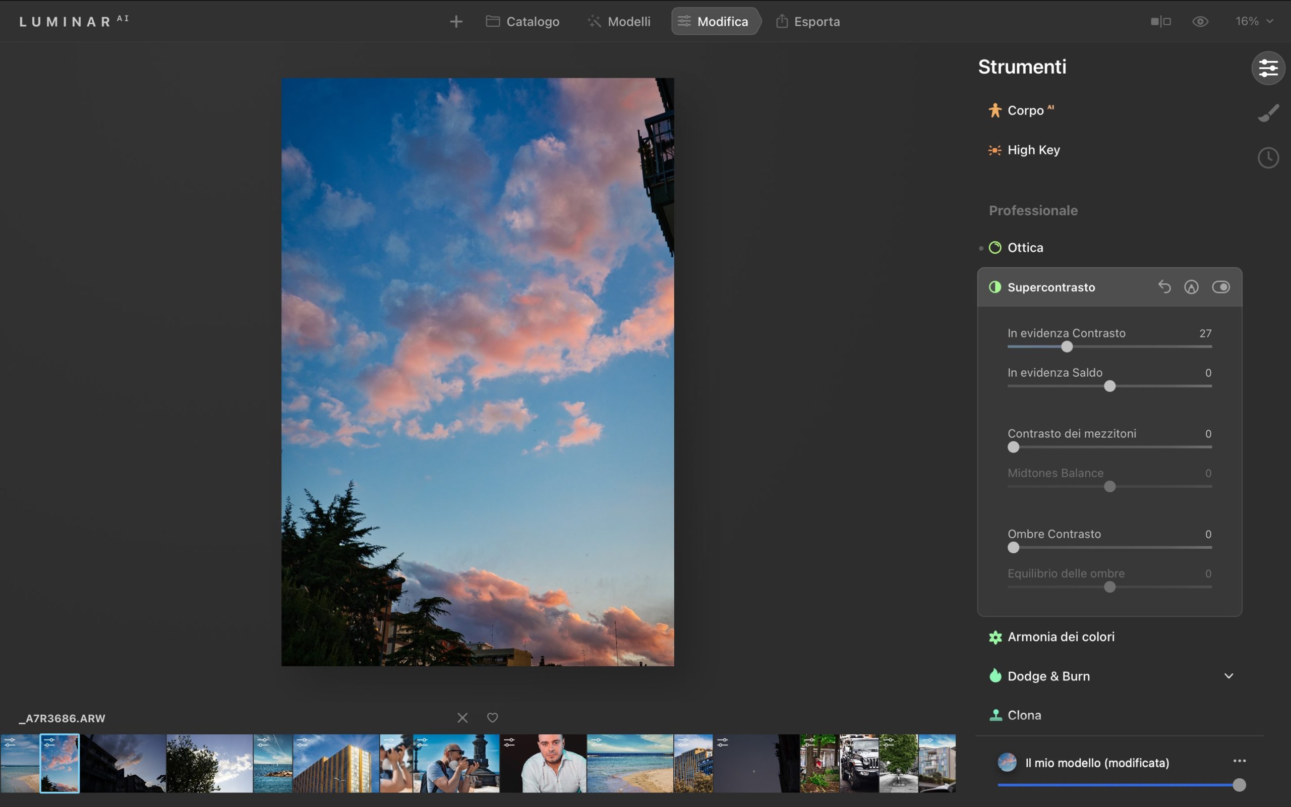Select the Jeep thumbnail
The width and height of the screenshot is (1291, 807).
pos(859,763)
